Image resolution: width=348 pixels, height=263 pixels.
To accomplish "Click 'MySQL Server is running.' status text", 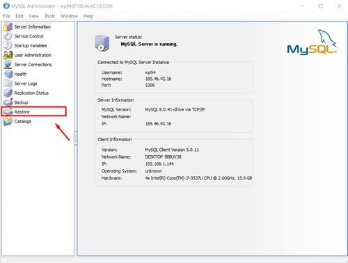I will (x=149, y=44).
